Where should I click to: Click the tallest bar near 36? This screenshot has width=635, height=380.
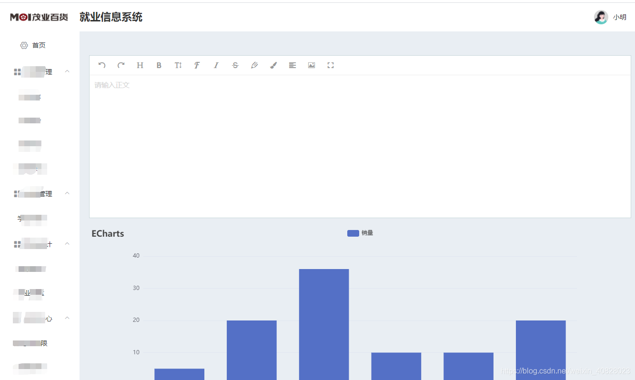click(x=324, y=324)
